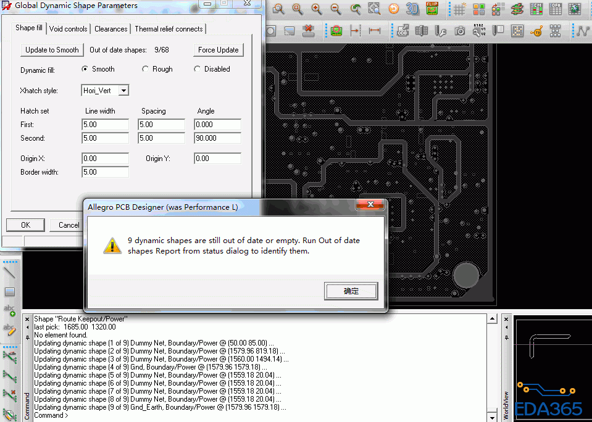Click the Zoom In plus magnifier
The height and width of the screenshot is (422, 592).
point(317,9)
